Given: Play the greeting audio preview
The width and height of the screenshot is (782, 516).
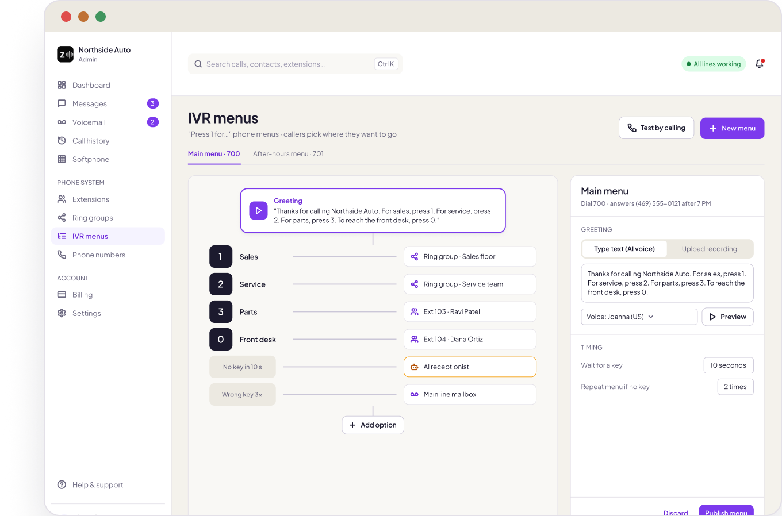Looking at the screenshot, I should [x=258, y=211].
